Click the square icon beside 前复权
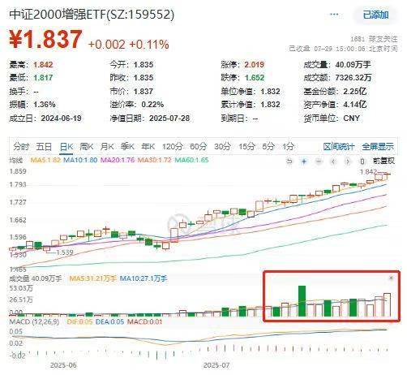 [x=362, y=162]
